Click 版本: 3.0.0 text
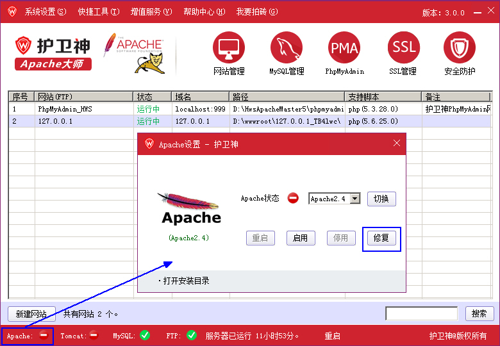 (443, 13)
